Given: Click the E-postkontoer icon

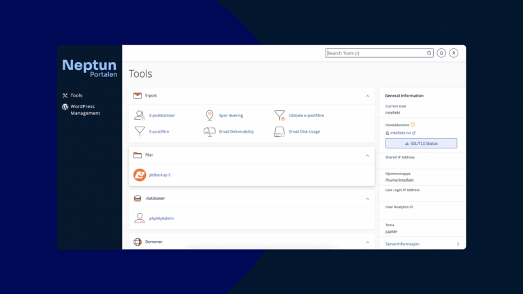Looking at the screenshot, I should 140,116.
